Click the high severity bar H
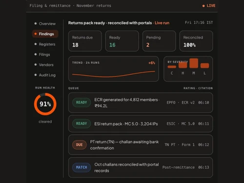244x183 pixels. tap(183, 65)
